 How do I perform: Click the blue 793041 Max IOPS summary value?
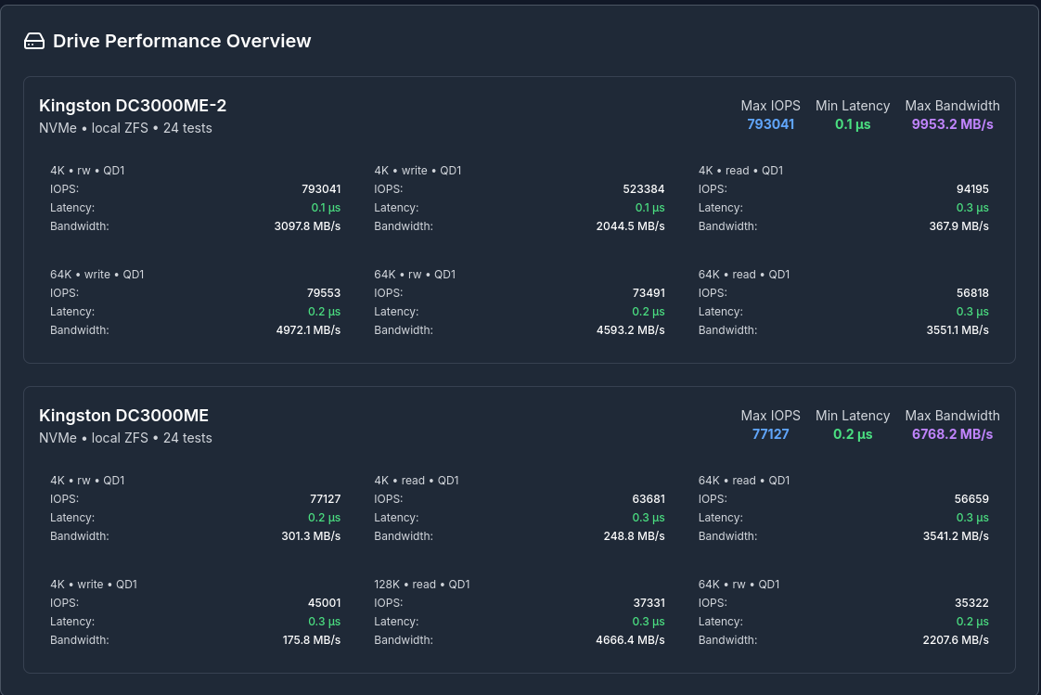(x=770, y=124)
